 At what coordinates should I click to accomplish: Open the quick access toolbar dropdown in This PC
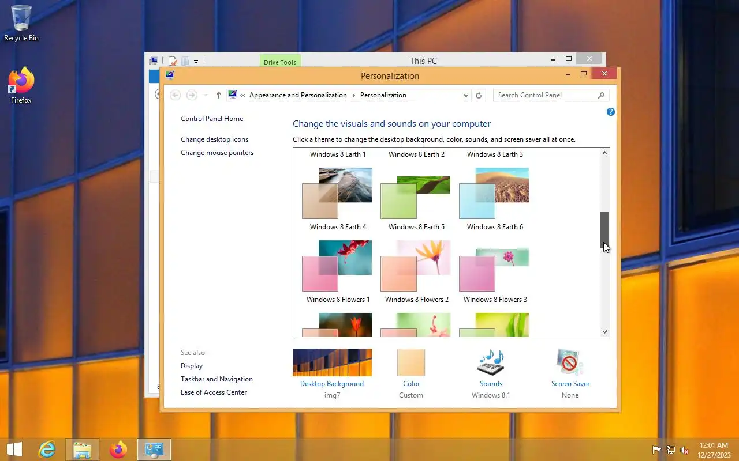(x=196, y=61)
